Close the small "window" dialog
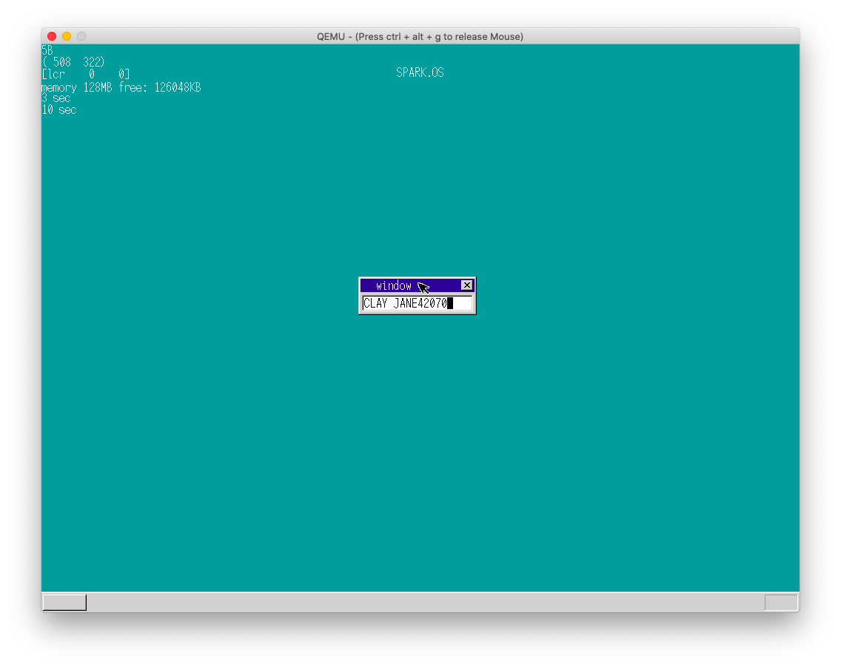Screen dimensions: 841x667 click(x=466, y=285)
